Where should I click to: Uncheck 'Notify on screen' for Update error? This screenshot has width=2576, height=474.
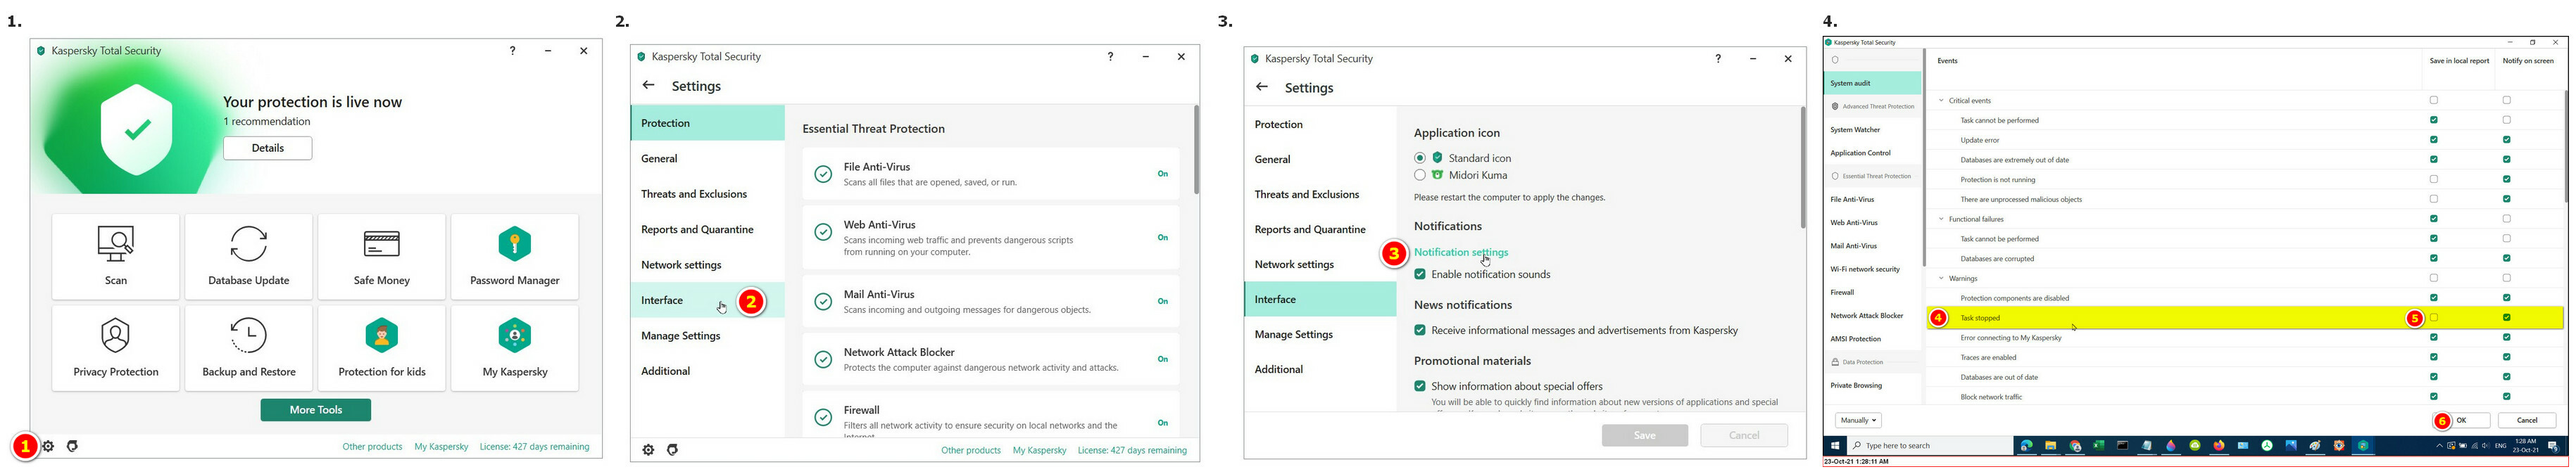(x=2507, y=140)
